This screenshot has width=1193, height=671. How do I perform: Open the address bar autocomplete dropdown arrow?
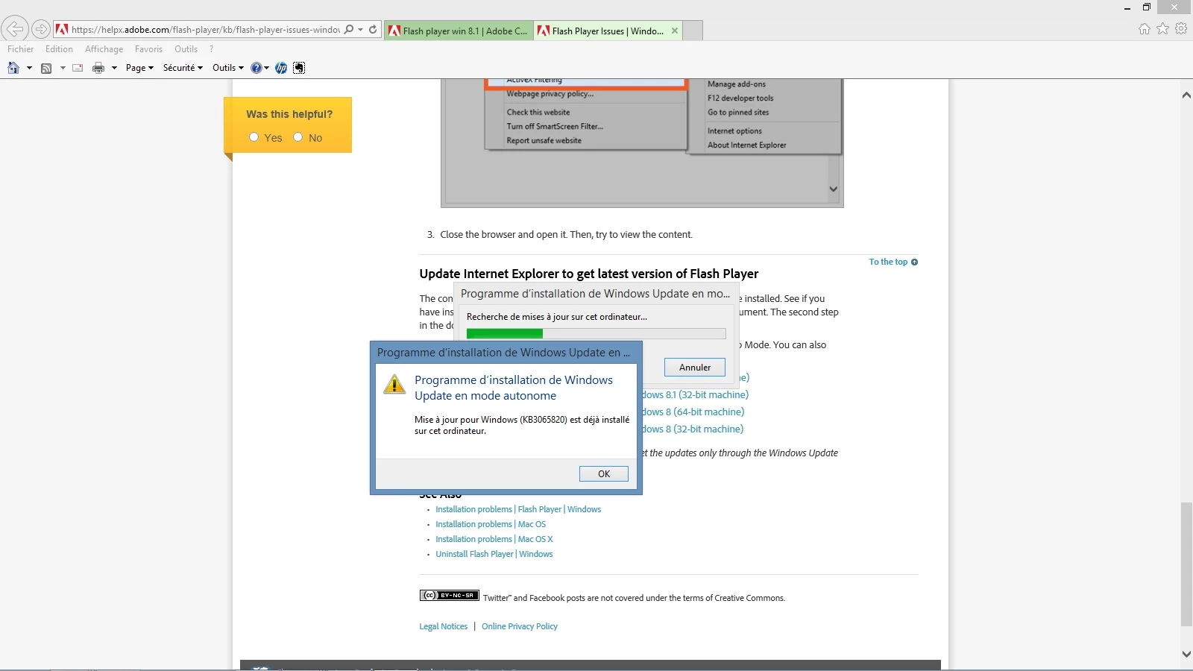(x=361, y=30)
